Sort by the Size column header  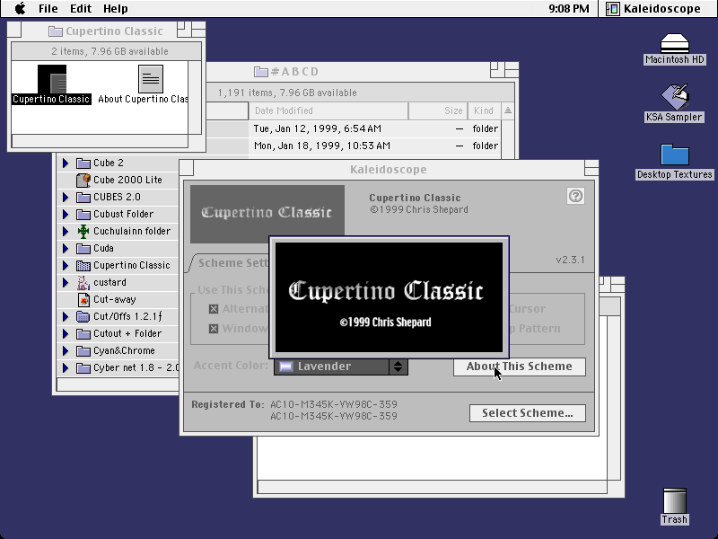tap(438, 110)
